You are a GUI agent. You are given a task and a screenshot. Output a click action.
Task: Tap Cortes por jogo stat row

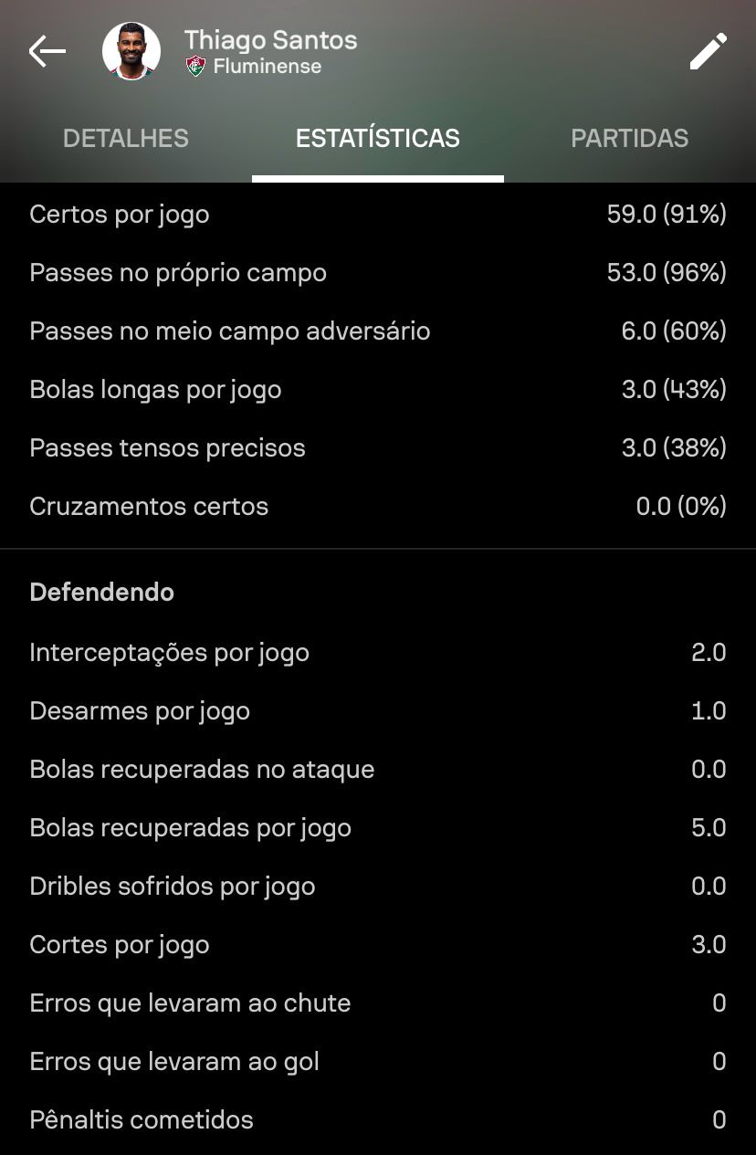coord(378,945)
